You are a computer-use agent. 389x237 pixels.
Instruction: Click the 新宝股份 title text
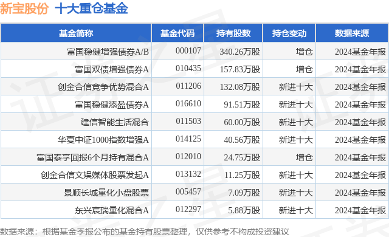tap(24, 9)
